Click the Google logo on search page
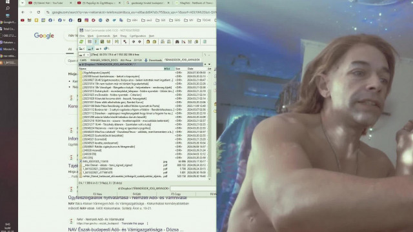The image size is (413, 232). [44, 36]
